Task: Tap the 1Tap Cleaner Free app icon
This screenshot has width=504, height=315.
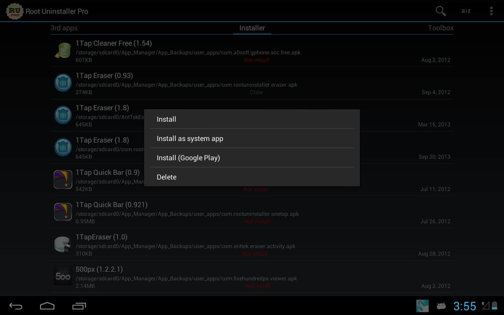Action: pos(63,51)
